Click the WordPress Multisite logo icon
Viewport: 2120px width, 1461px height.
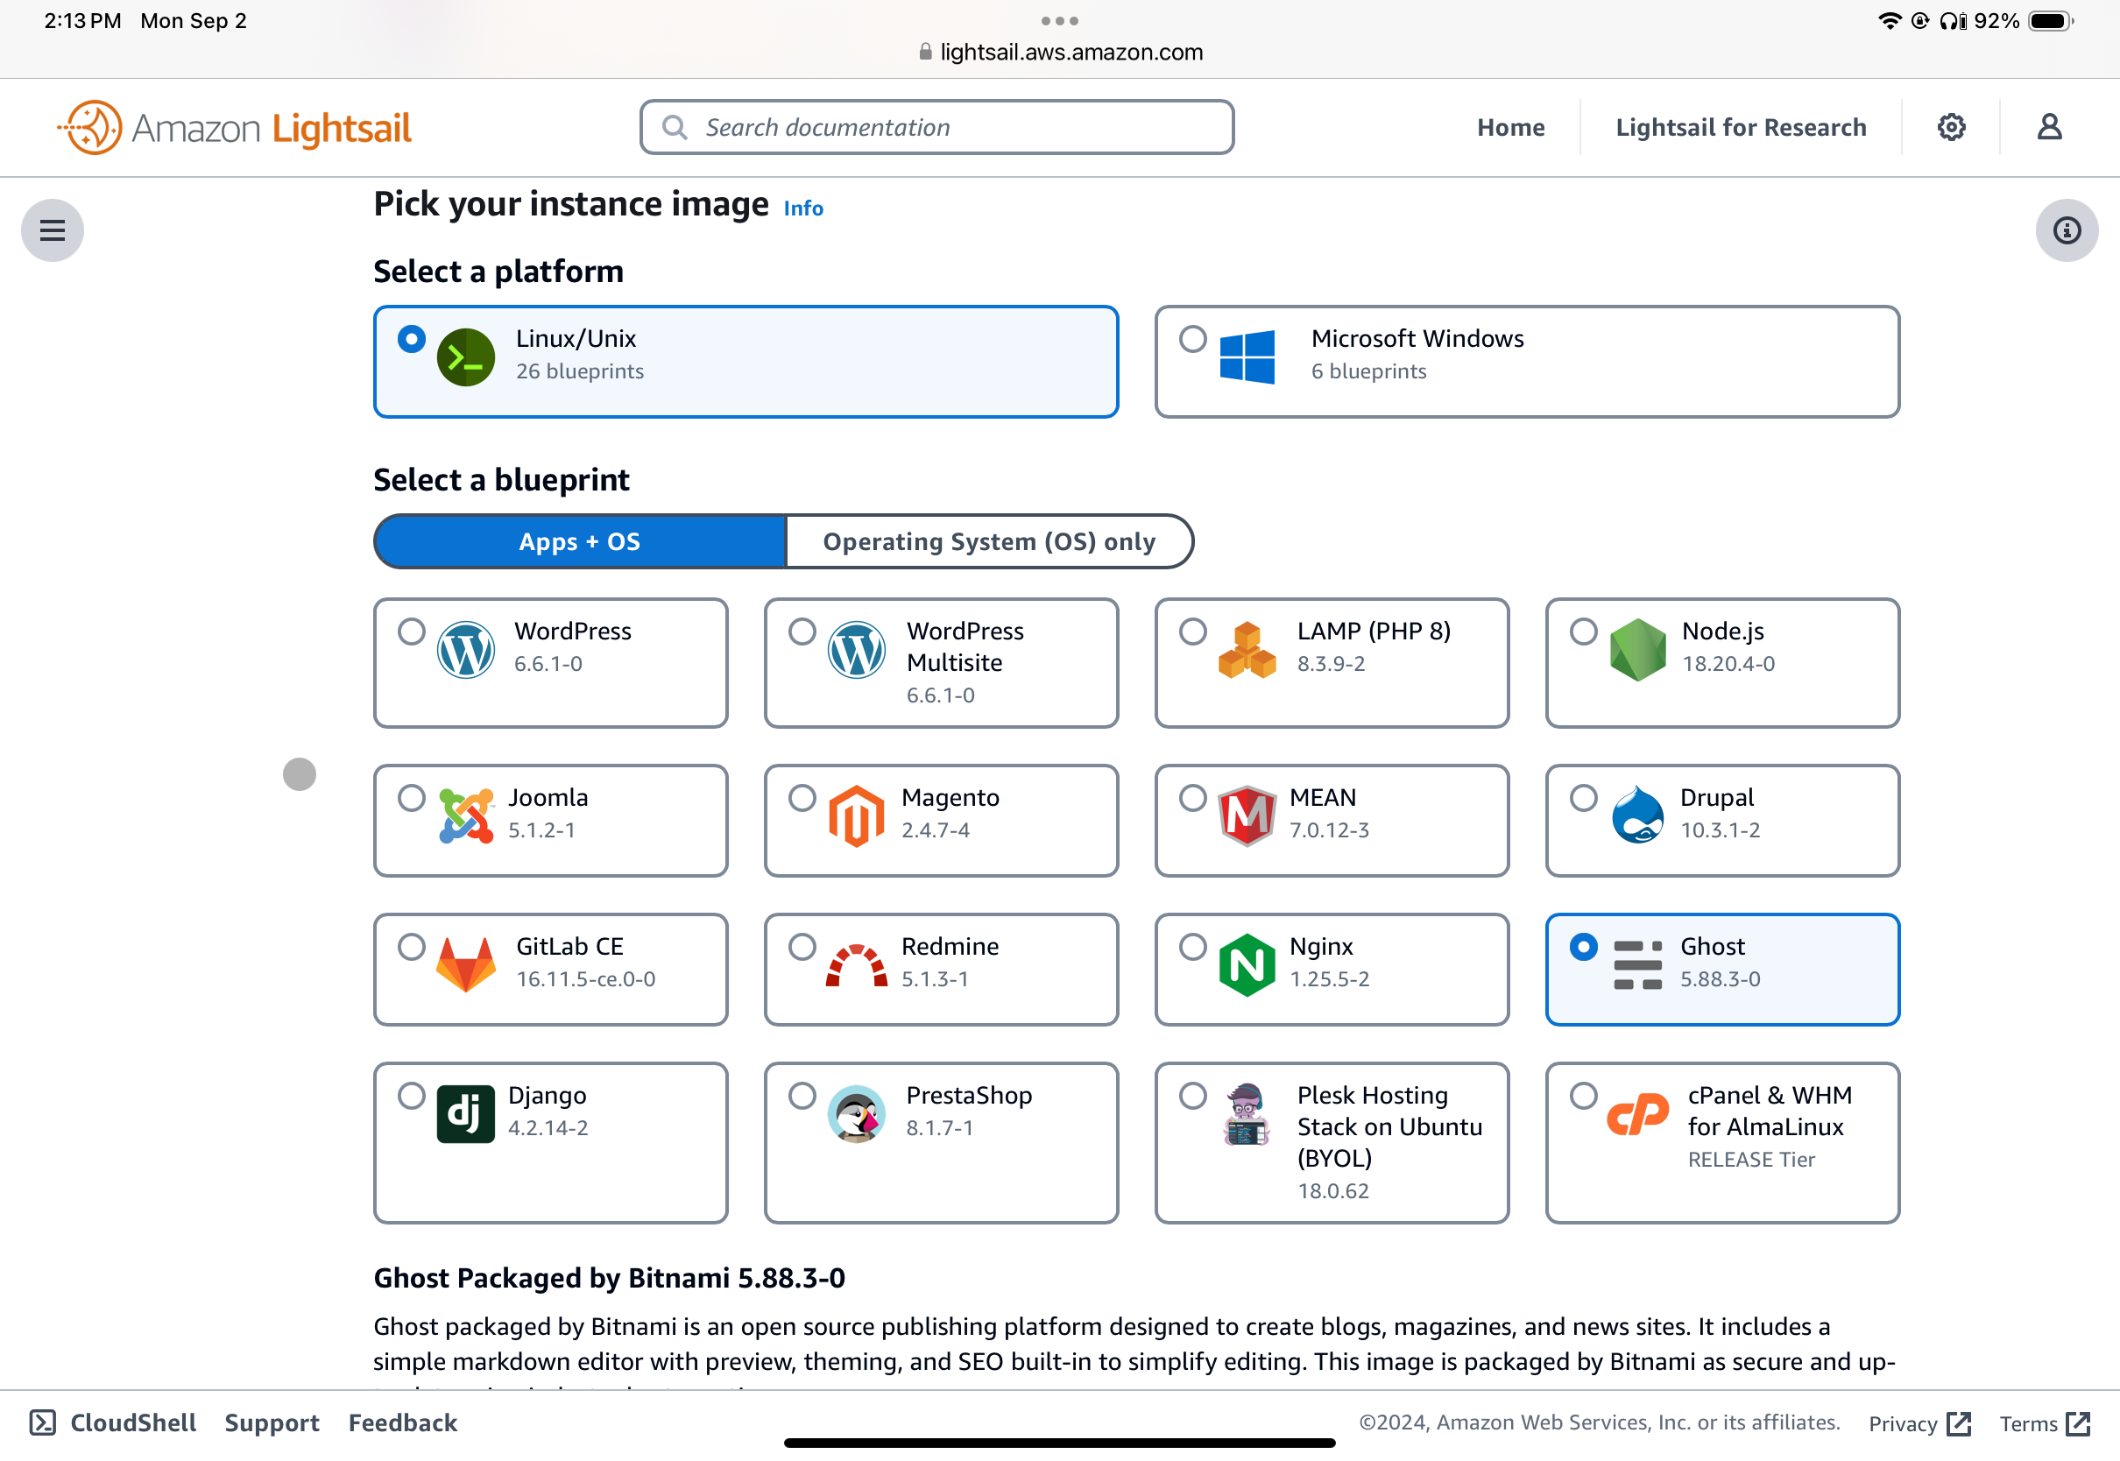[x=857, y=650]
